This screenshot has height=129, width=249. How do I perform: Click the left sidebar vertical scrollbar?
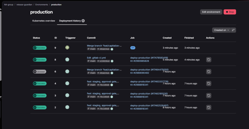[1, 46]
